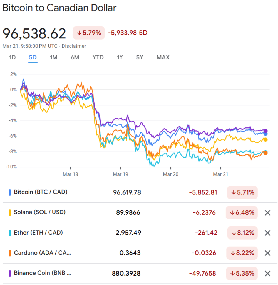
Task: Open the 5Y chart range
Action: 140,57
